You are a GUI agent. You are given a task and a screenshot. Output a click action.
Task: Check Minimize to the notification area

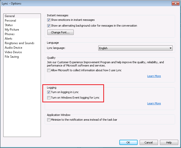tap(49, 120)
